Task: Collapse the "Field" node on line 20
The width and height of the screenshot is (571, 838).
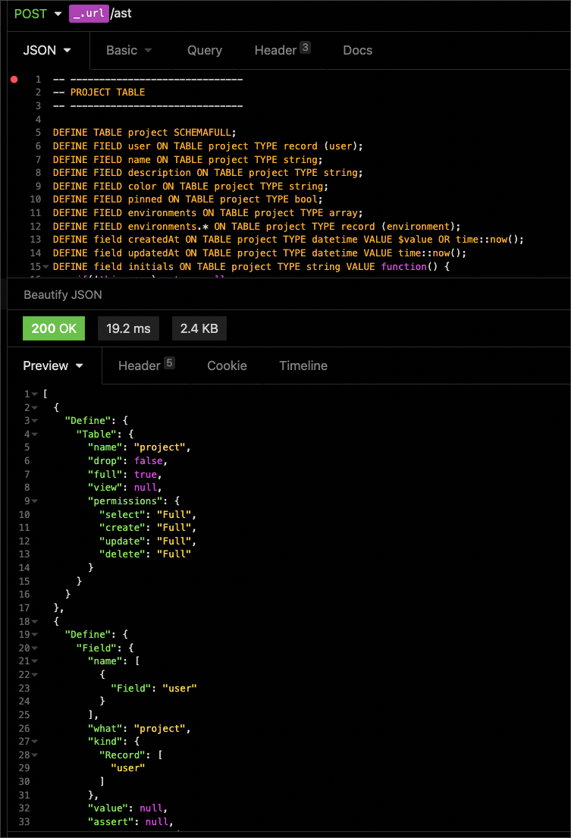Action: point(35,648)
